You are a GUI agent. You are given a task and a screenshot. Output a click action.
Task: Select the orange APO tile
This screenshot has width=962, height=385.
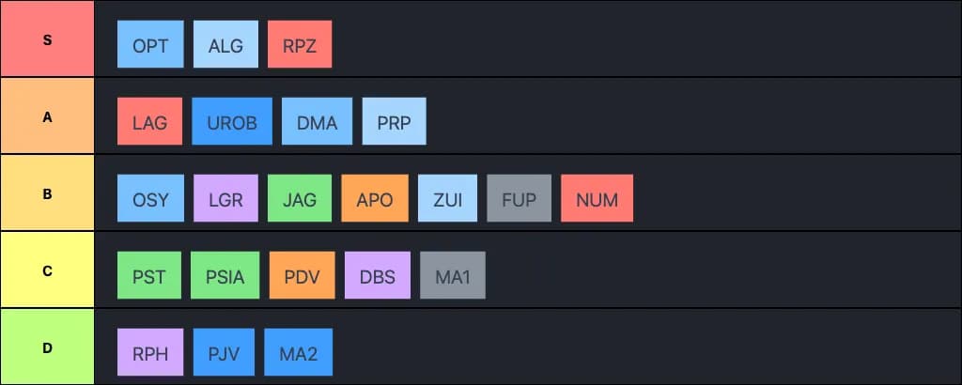pyautogui.click(x=375, y=198)
